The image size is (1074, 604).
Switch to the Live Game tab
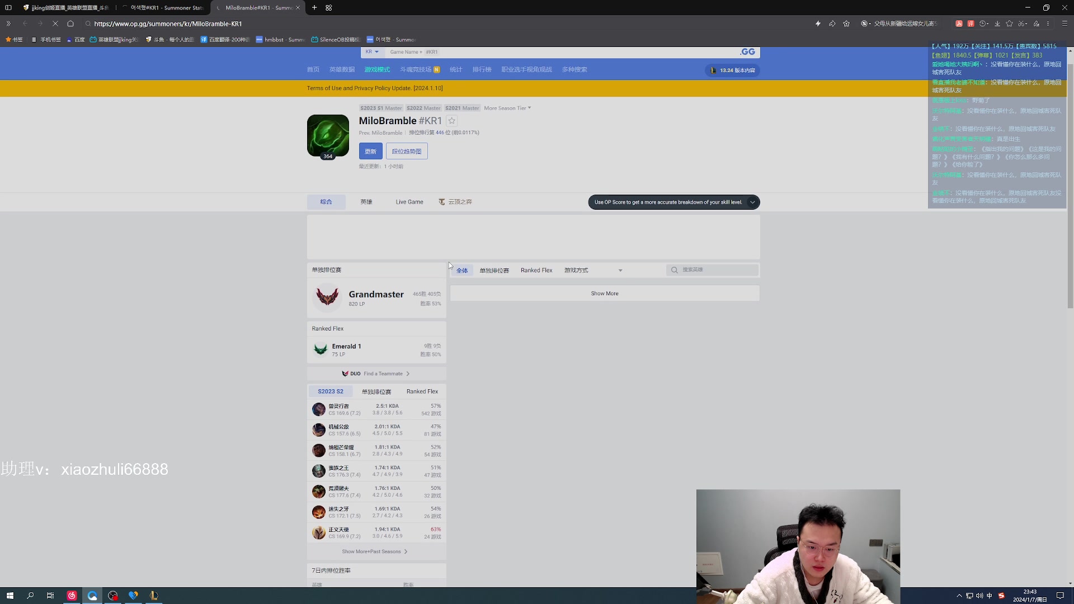point(409,202)
